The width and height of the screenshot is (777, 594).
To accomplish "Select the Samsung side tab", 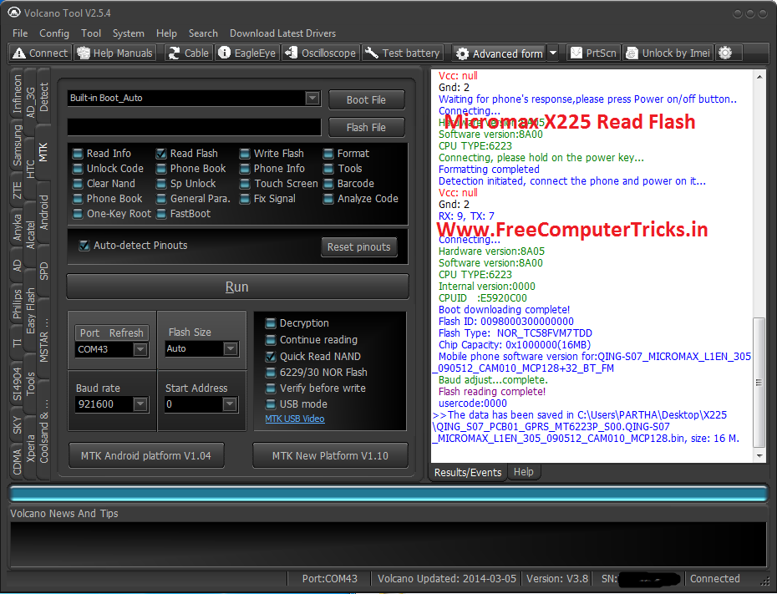I will [17, 145].
